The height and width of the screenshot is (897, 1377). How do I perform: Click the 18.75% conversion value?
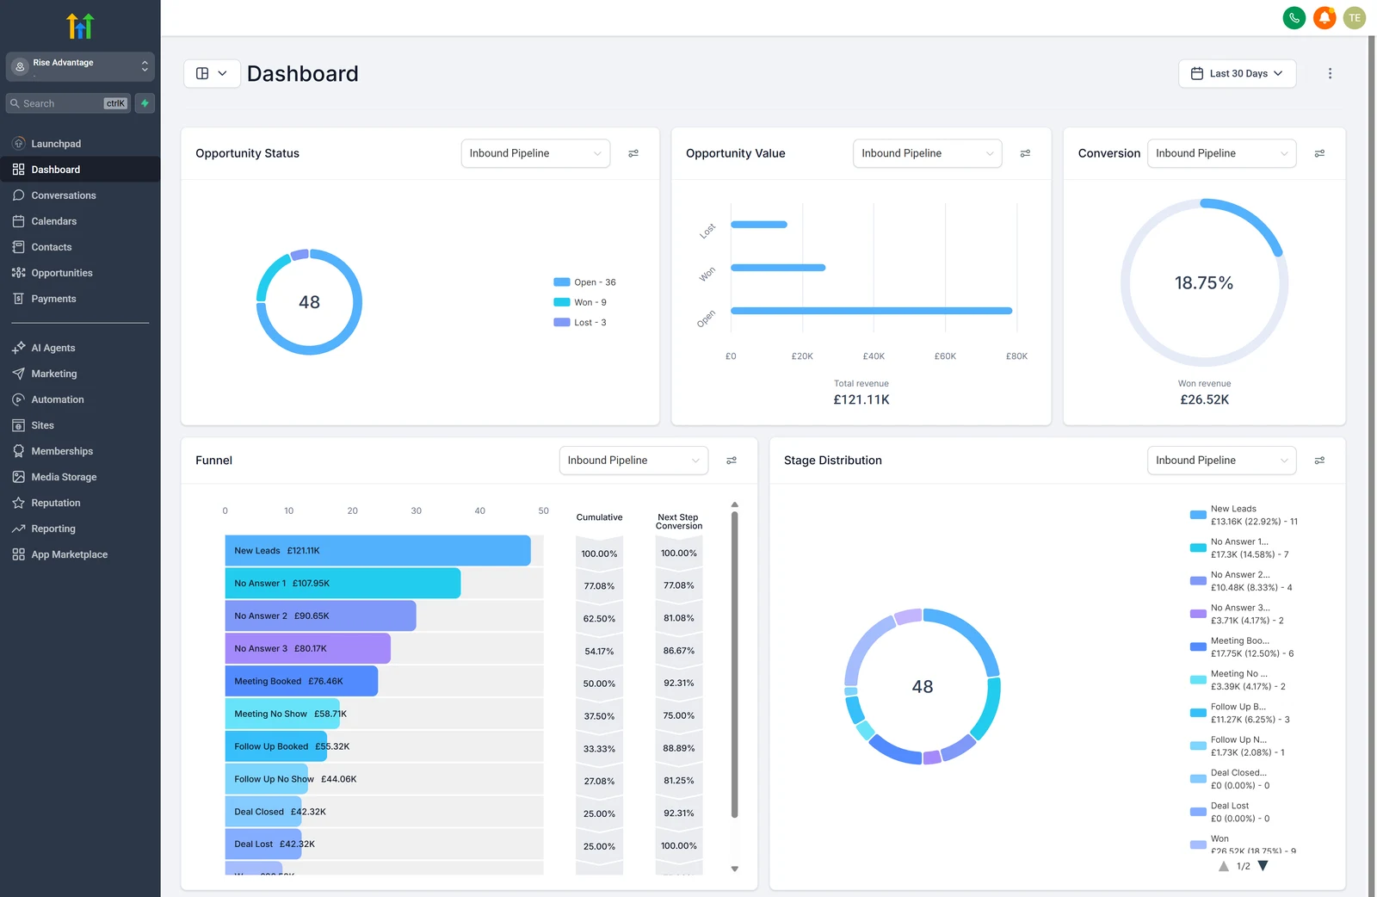1204,283
